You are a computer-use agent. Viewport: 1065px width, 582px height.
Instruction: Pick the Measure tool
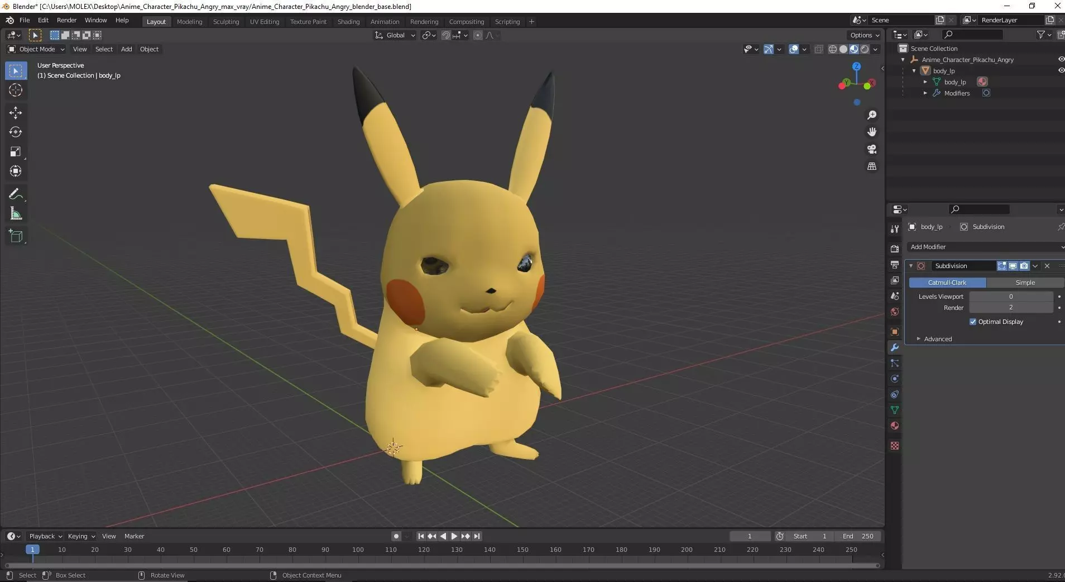16,213
